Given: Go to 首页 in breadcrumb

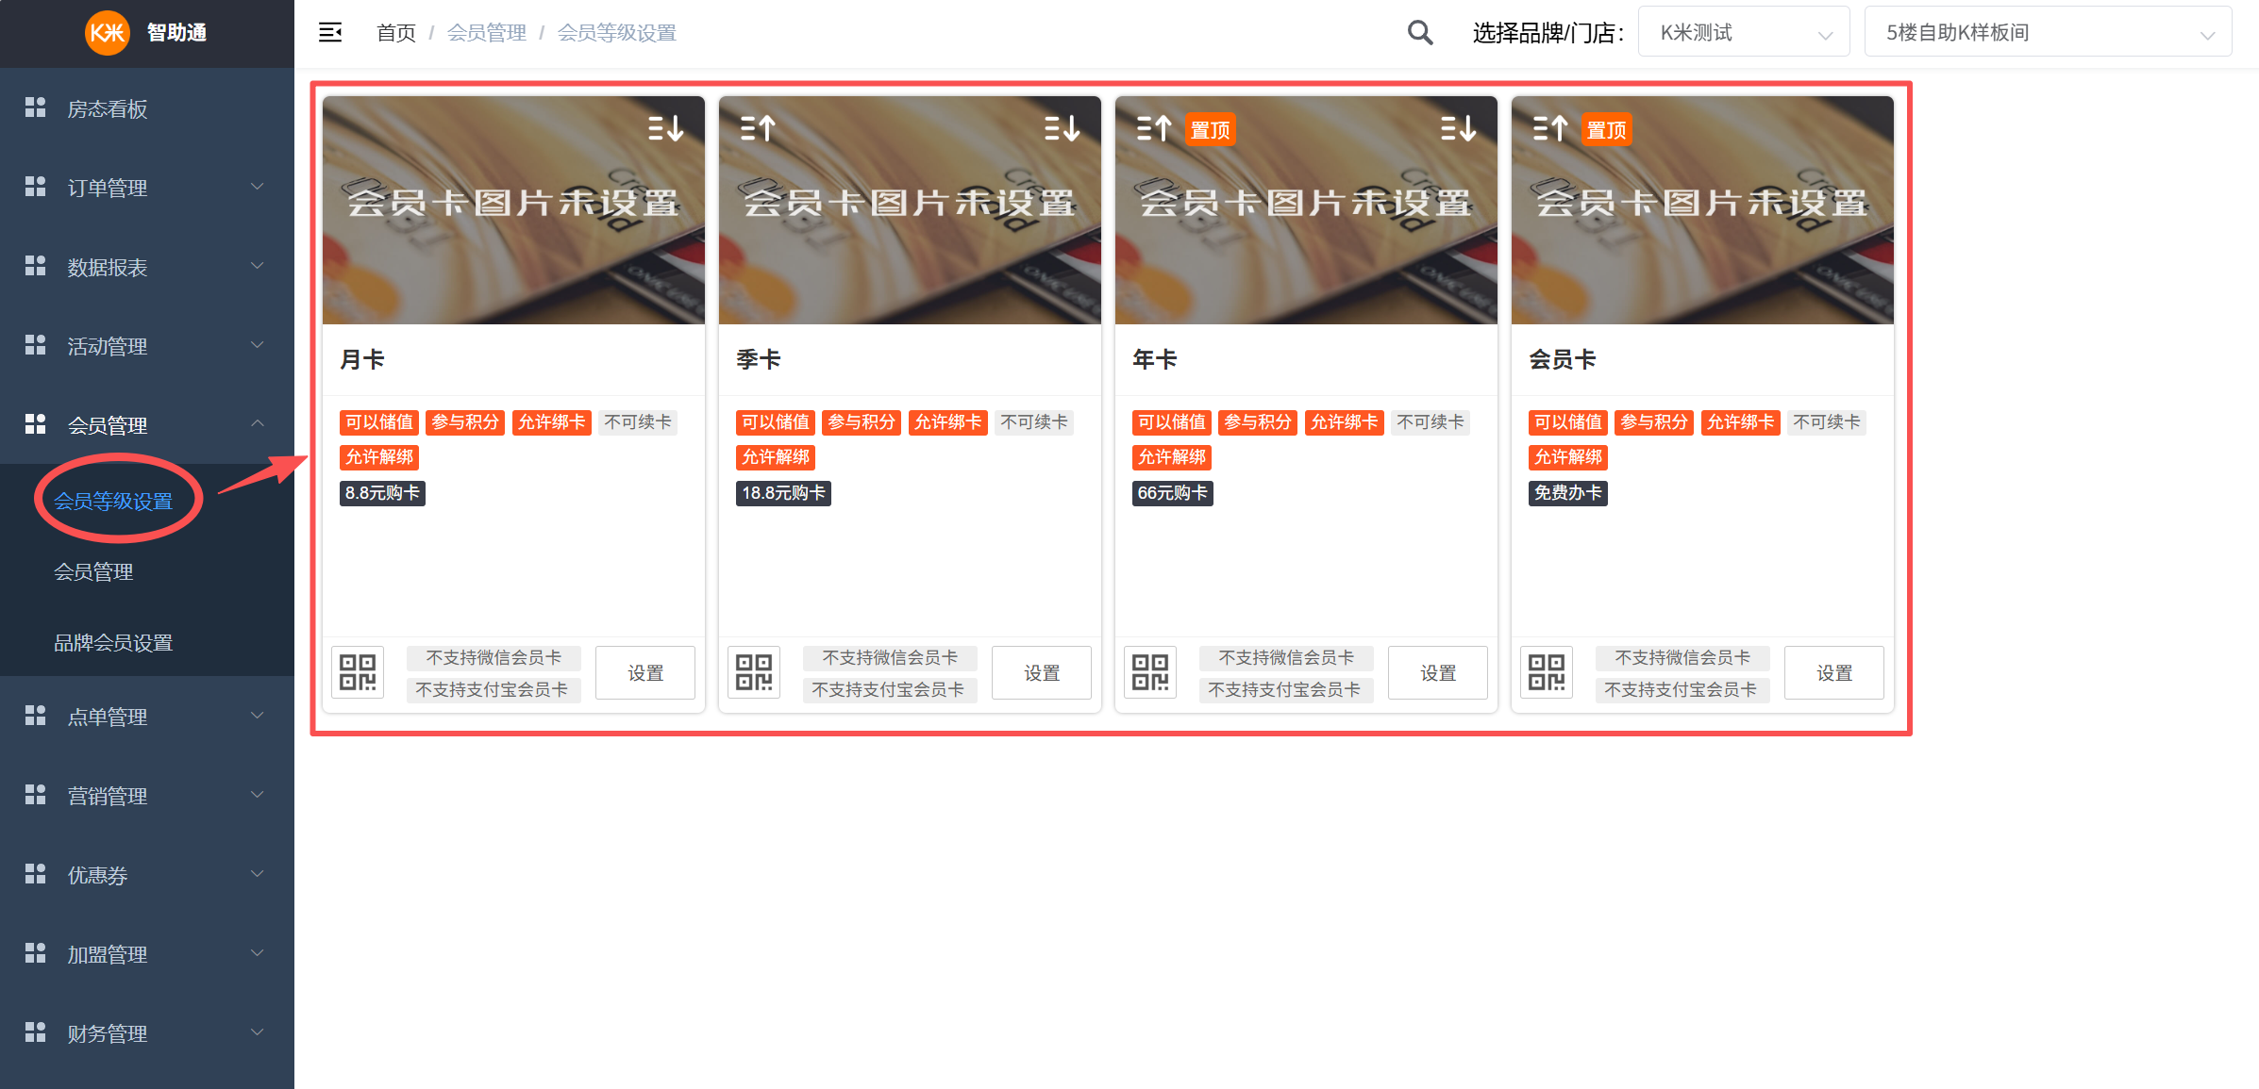Looking at the screenshot, I should click(x=396, y=33).
